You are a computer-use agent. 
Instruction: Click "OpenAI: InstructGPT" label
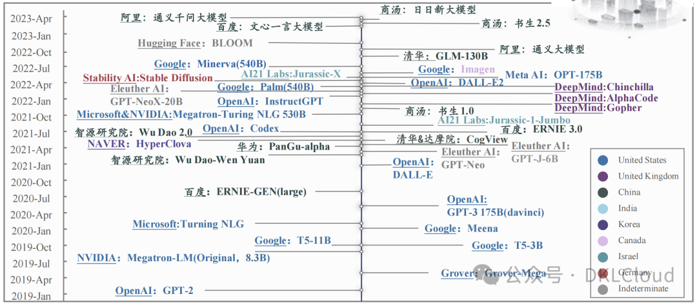tap(270, 101)
